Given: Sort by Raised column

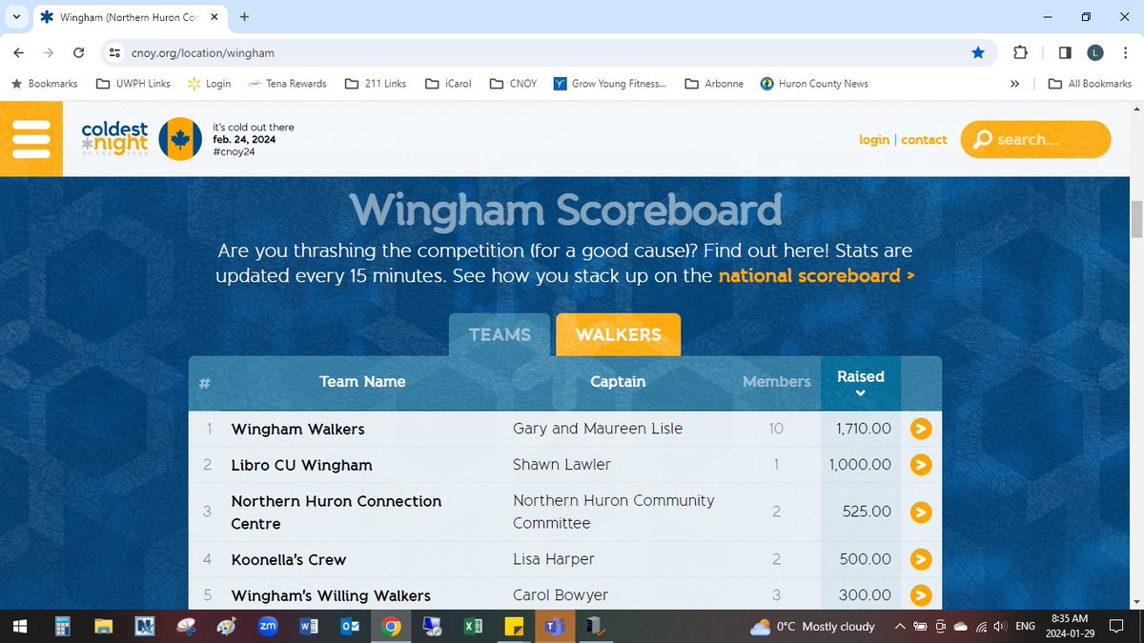Looking at the screenshot, I should pyautogui.click(x=860, y=383).
